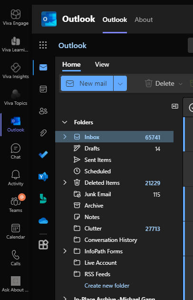Screen dimensions: 193x300
Task: Open the Drafts folder
Action: click(114, 149)
